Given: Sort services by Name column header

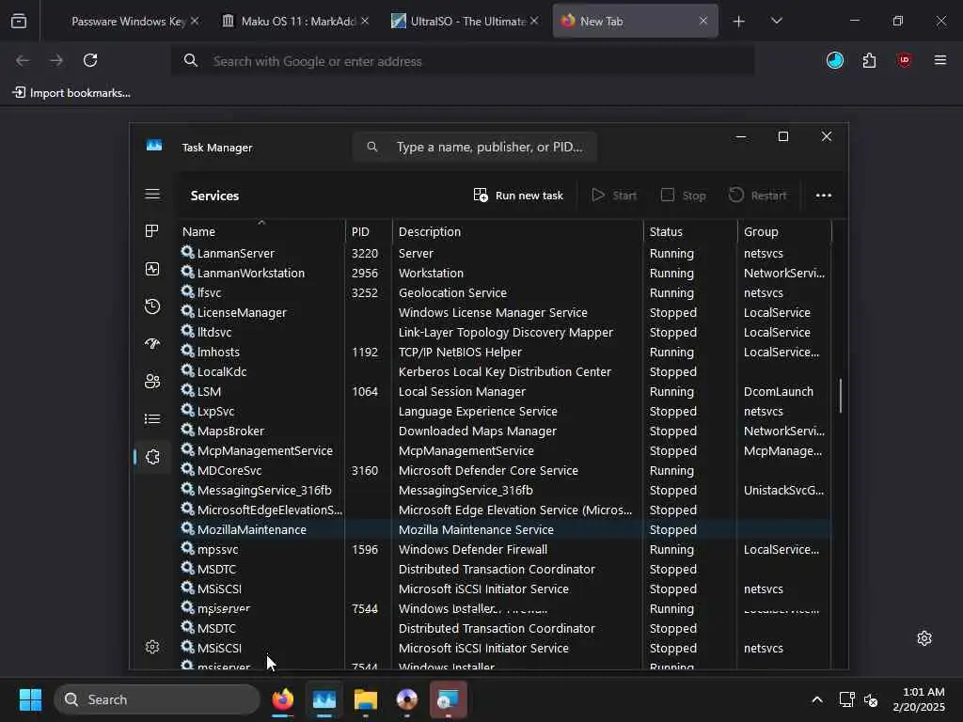Looking at the screenshot, I should 261,231.
